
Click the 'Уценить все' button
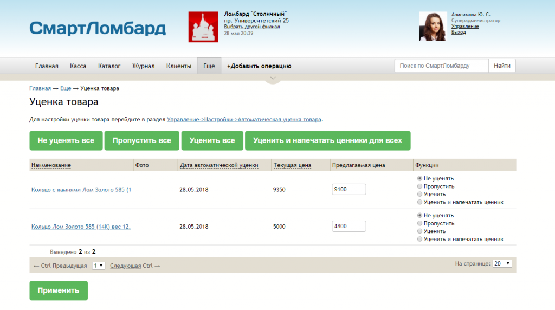pyautogui.click(x=212, y=140)
